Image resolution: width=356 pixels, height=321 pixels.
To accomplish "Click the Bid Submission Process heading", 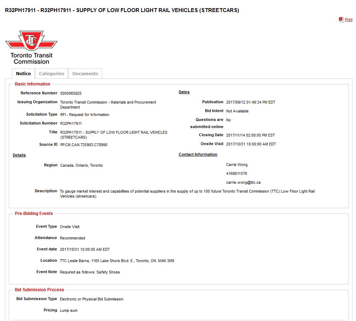I will 39,290.
